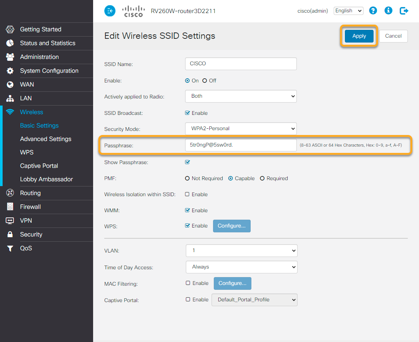This screenshot has height=342, width=419.
Task: Click the Status and Statistics pie chart icon
Action: (x=10, y=43)
